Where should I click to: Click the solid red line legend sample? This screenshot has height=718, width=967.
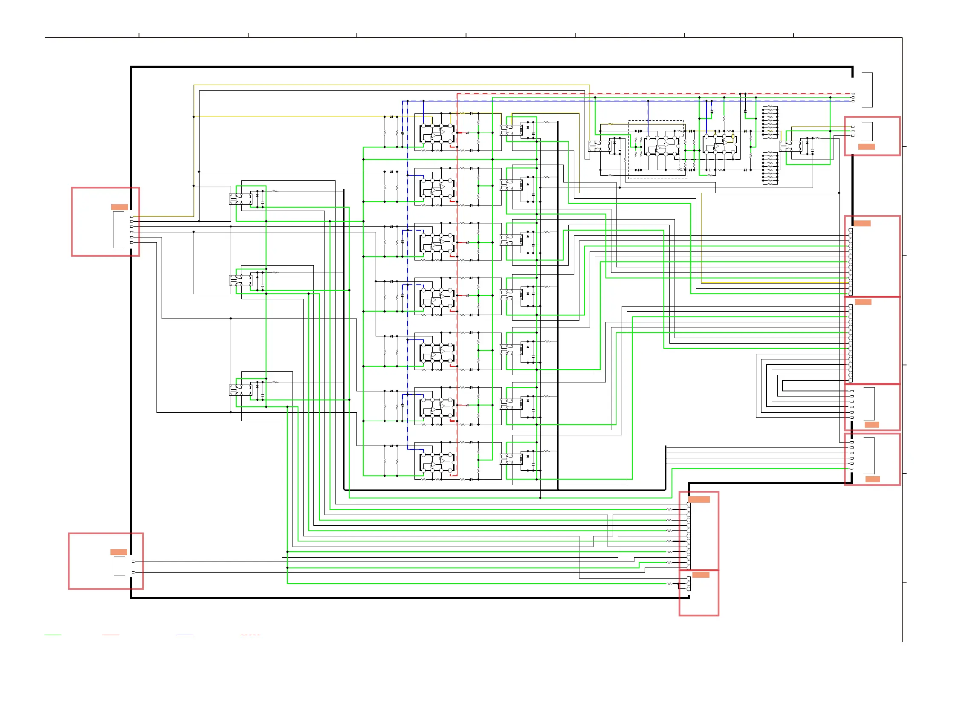110,635
